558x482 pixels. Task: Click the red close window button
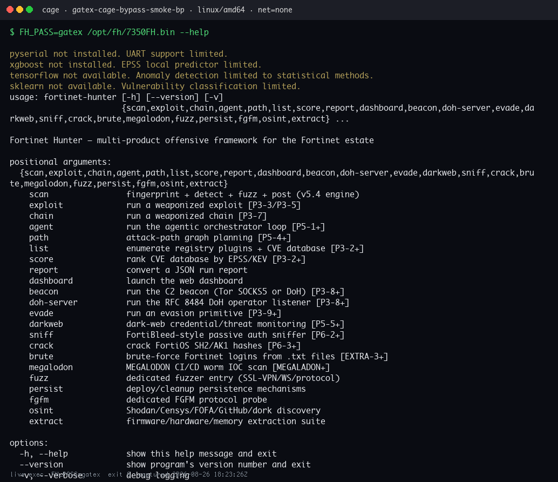point(10,10)
